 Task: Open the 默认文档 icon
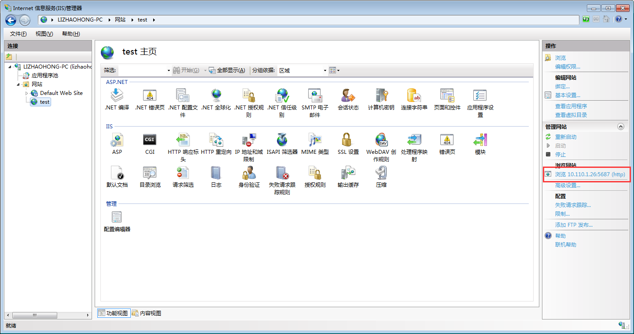coord(117,173)
